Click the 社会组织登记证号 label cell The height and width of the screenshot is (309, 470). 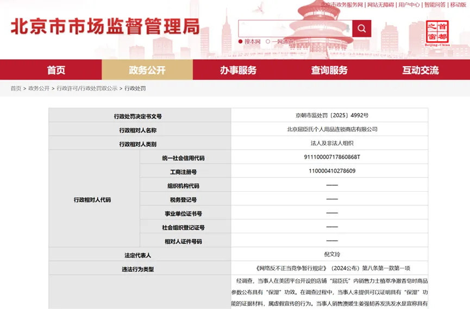coord(185,226)
